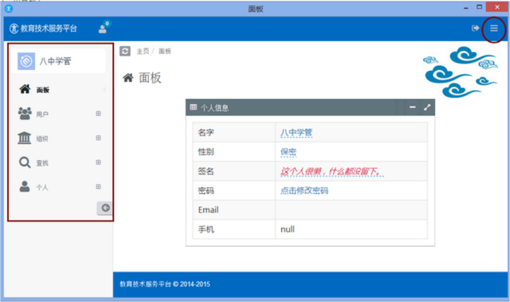Click the 八中学管 avatar icon
Screen dimensions: 510x302
point(26,61)
